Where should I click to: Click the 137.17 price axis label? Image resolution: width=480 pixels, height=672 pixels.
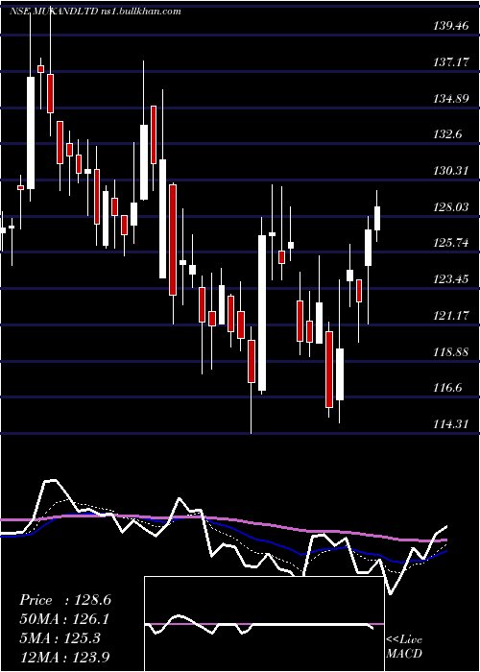point(451,62)
